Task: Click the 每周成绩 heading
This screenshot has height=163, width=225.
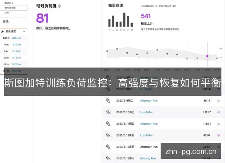Action: click(x=116, y=5)
